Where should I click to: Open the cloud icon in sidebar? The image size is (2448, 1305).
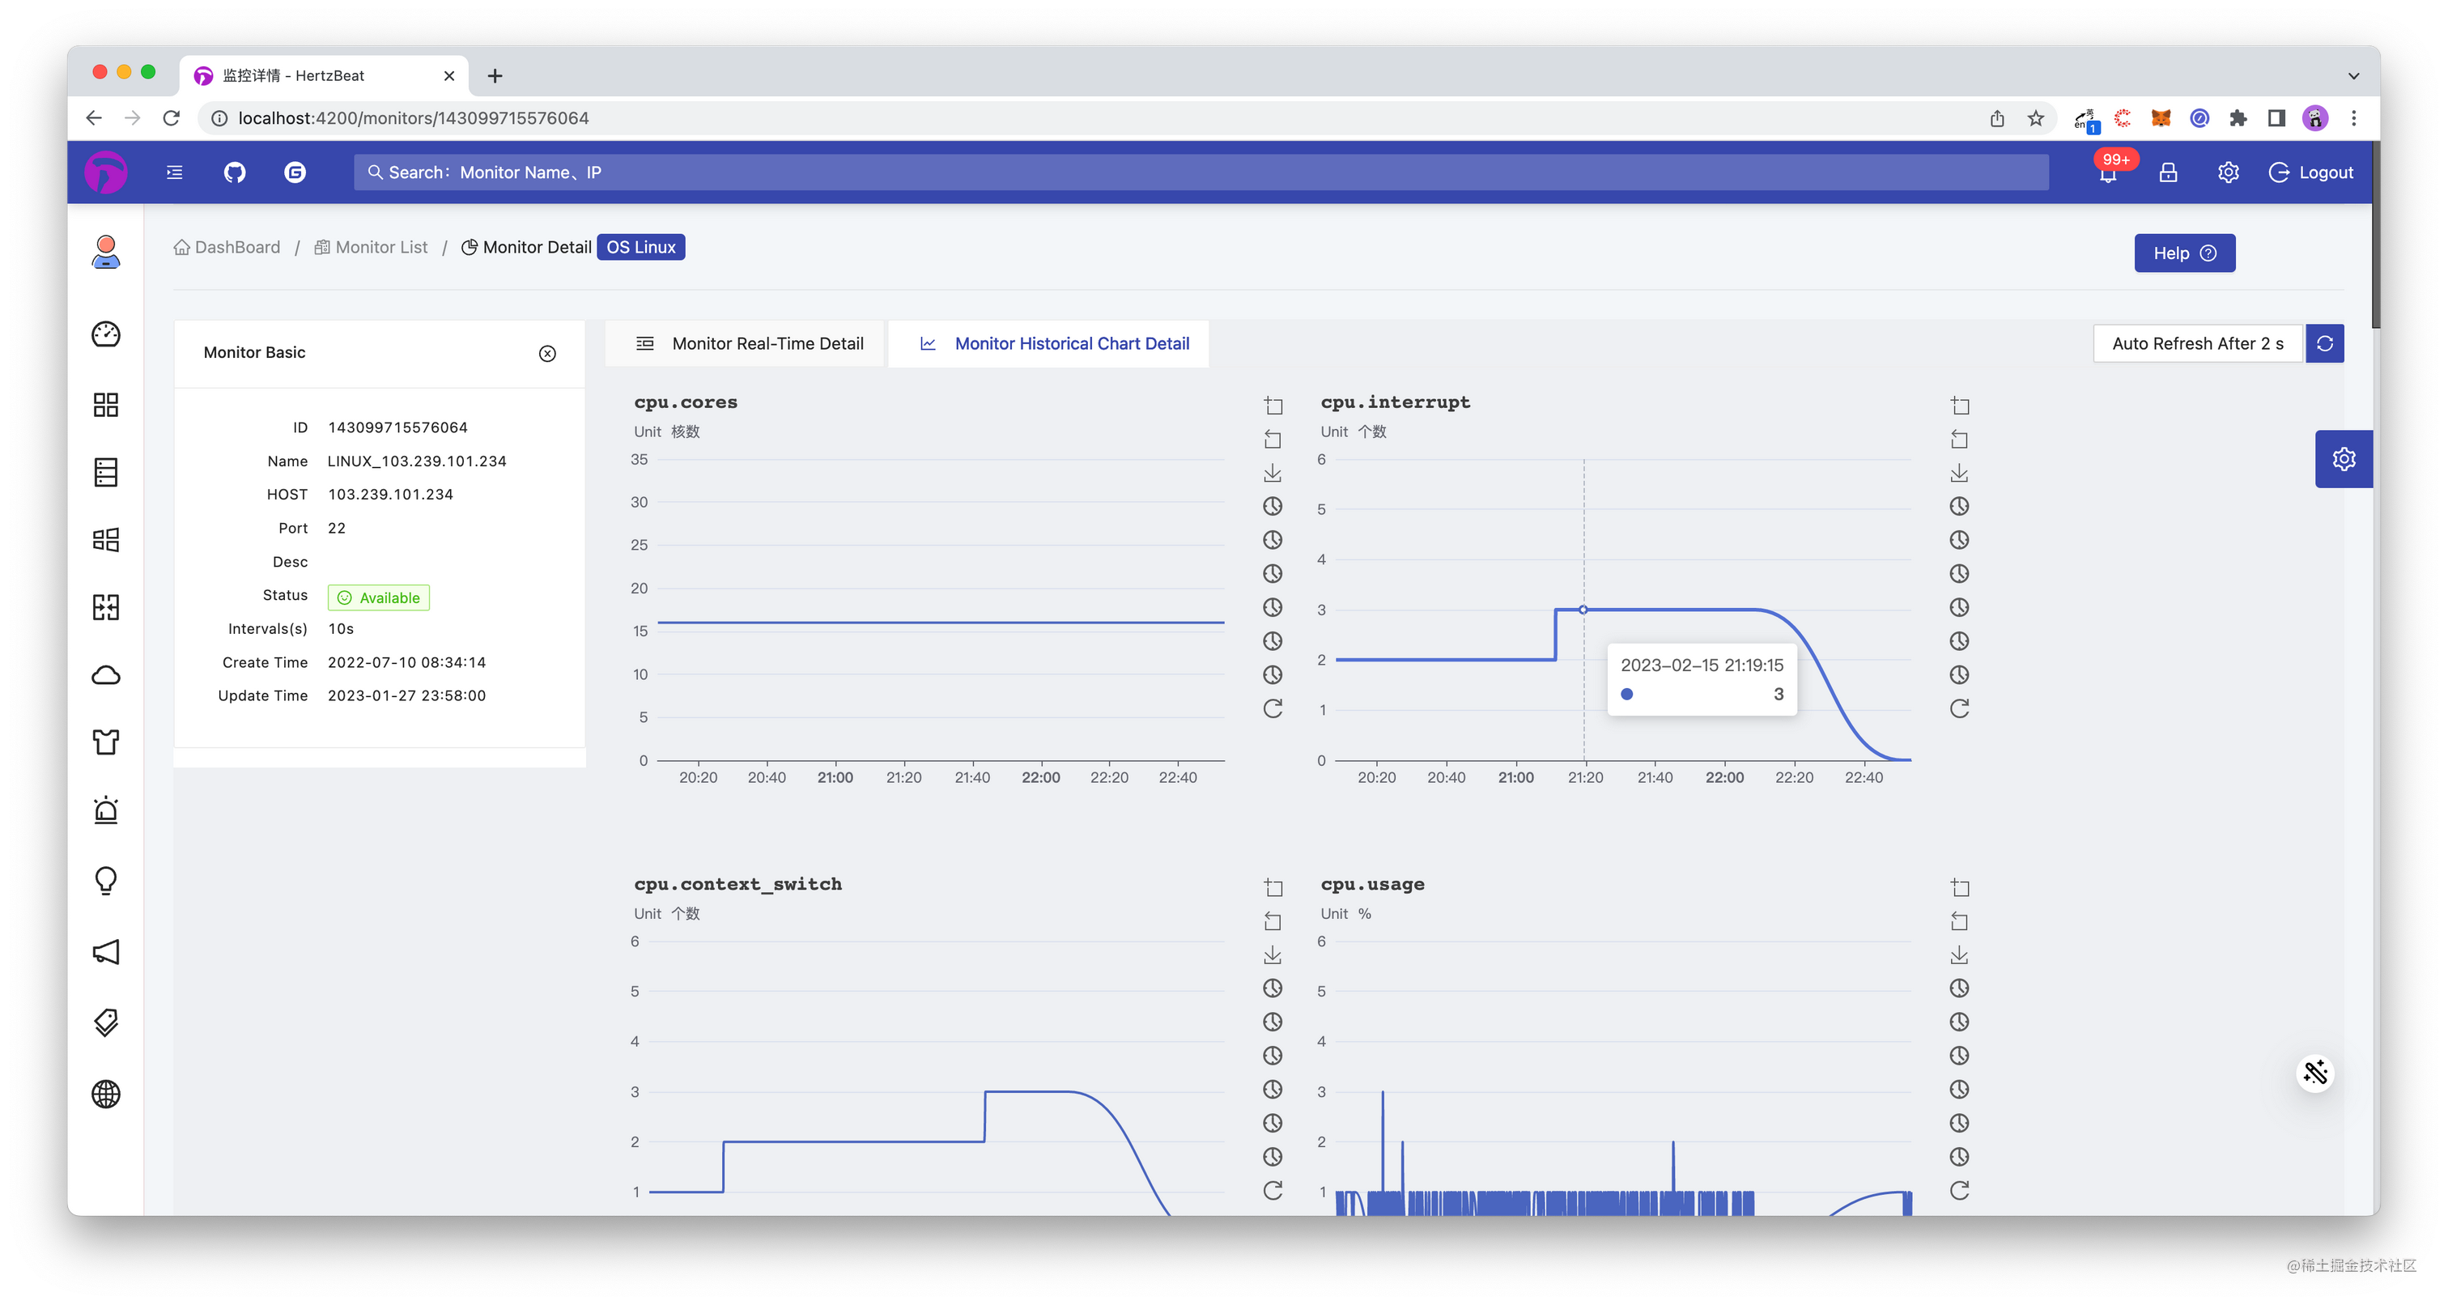pos(105,675)
